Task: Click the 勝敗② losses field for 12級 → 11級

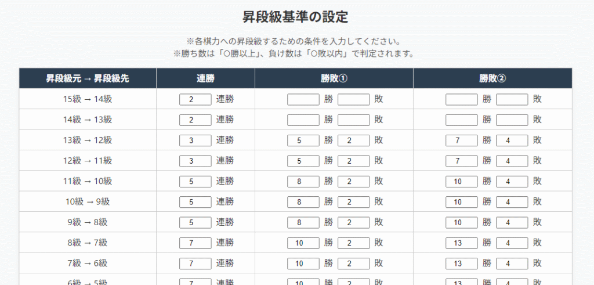Action: pyautogui.click(x=512, y=161)
